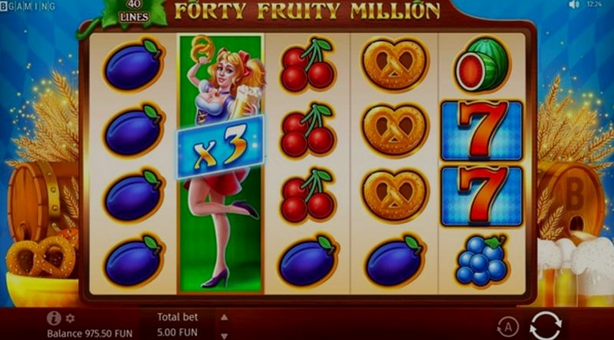Click the Balance 975.50 FUN display

90,334
